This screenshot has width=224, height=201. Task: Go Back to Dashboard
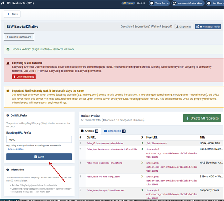click(x=19, y=37)
